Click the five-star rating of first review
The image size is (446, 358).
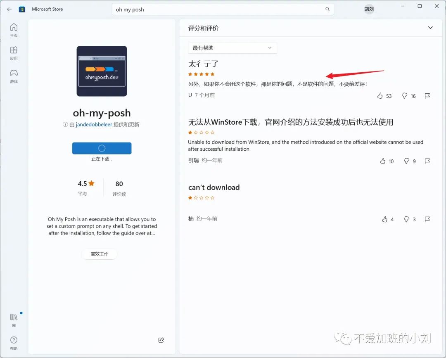coord(202,74)
